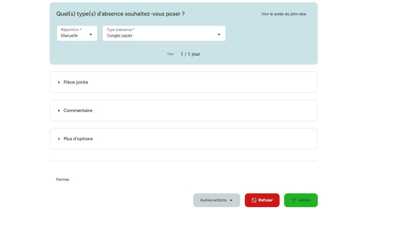The width and height of the screenshot is (393, 227).
Task: Click the Type d'absence dropdown arrow
Action: (219, 34)
